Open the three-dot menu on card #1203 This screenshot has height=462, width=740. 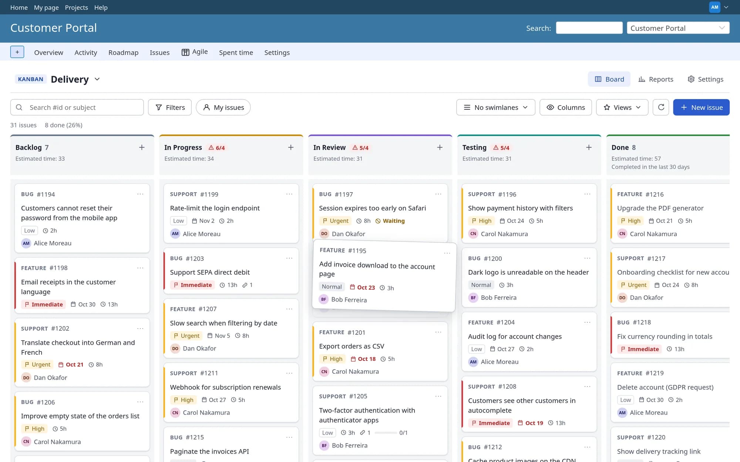click(x=289, y=258)
